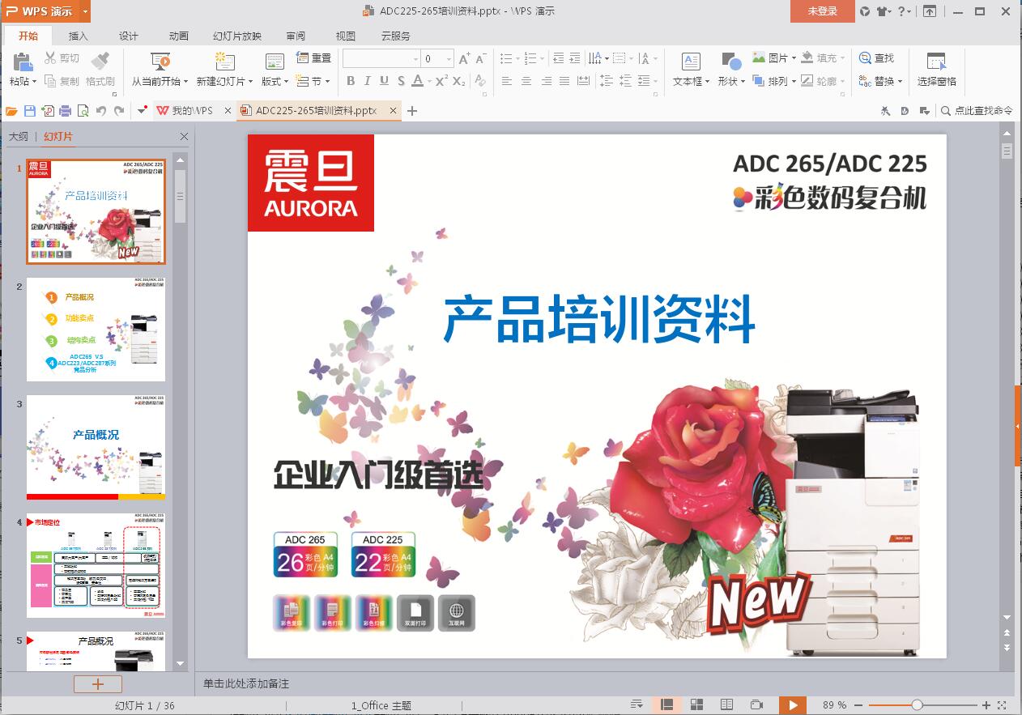The width and height of the screenshot is (1022, 715).
Task: Align text right
Action: coord(546,81)
